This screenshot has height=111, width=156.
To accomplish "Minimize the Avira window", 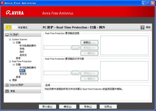I will pos(144,3).
